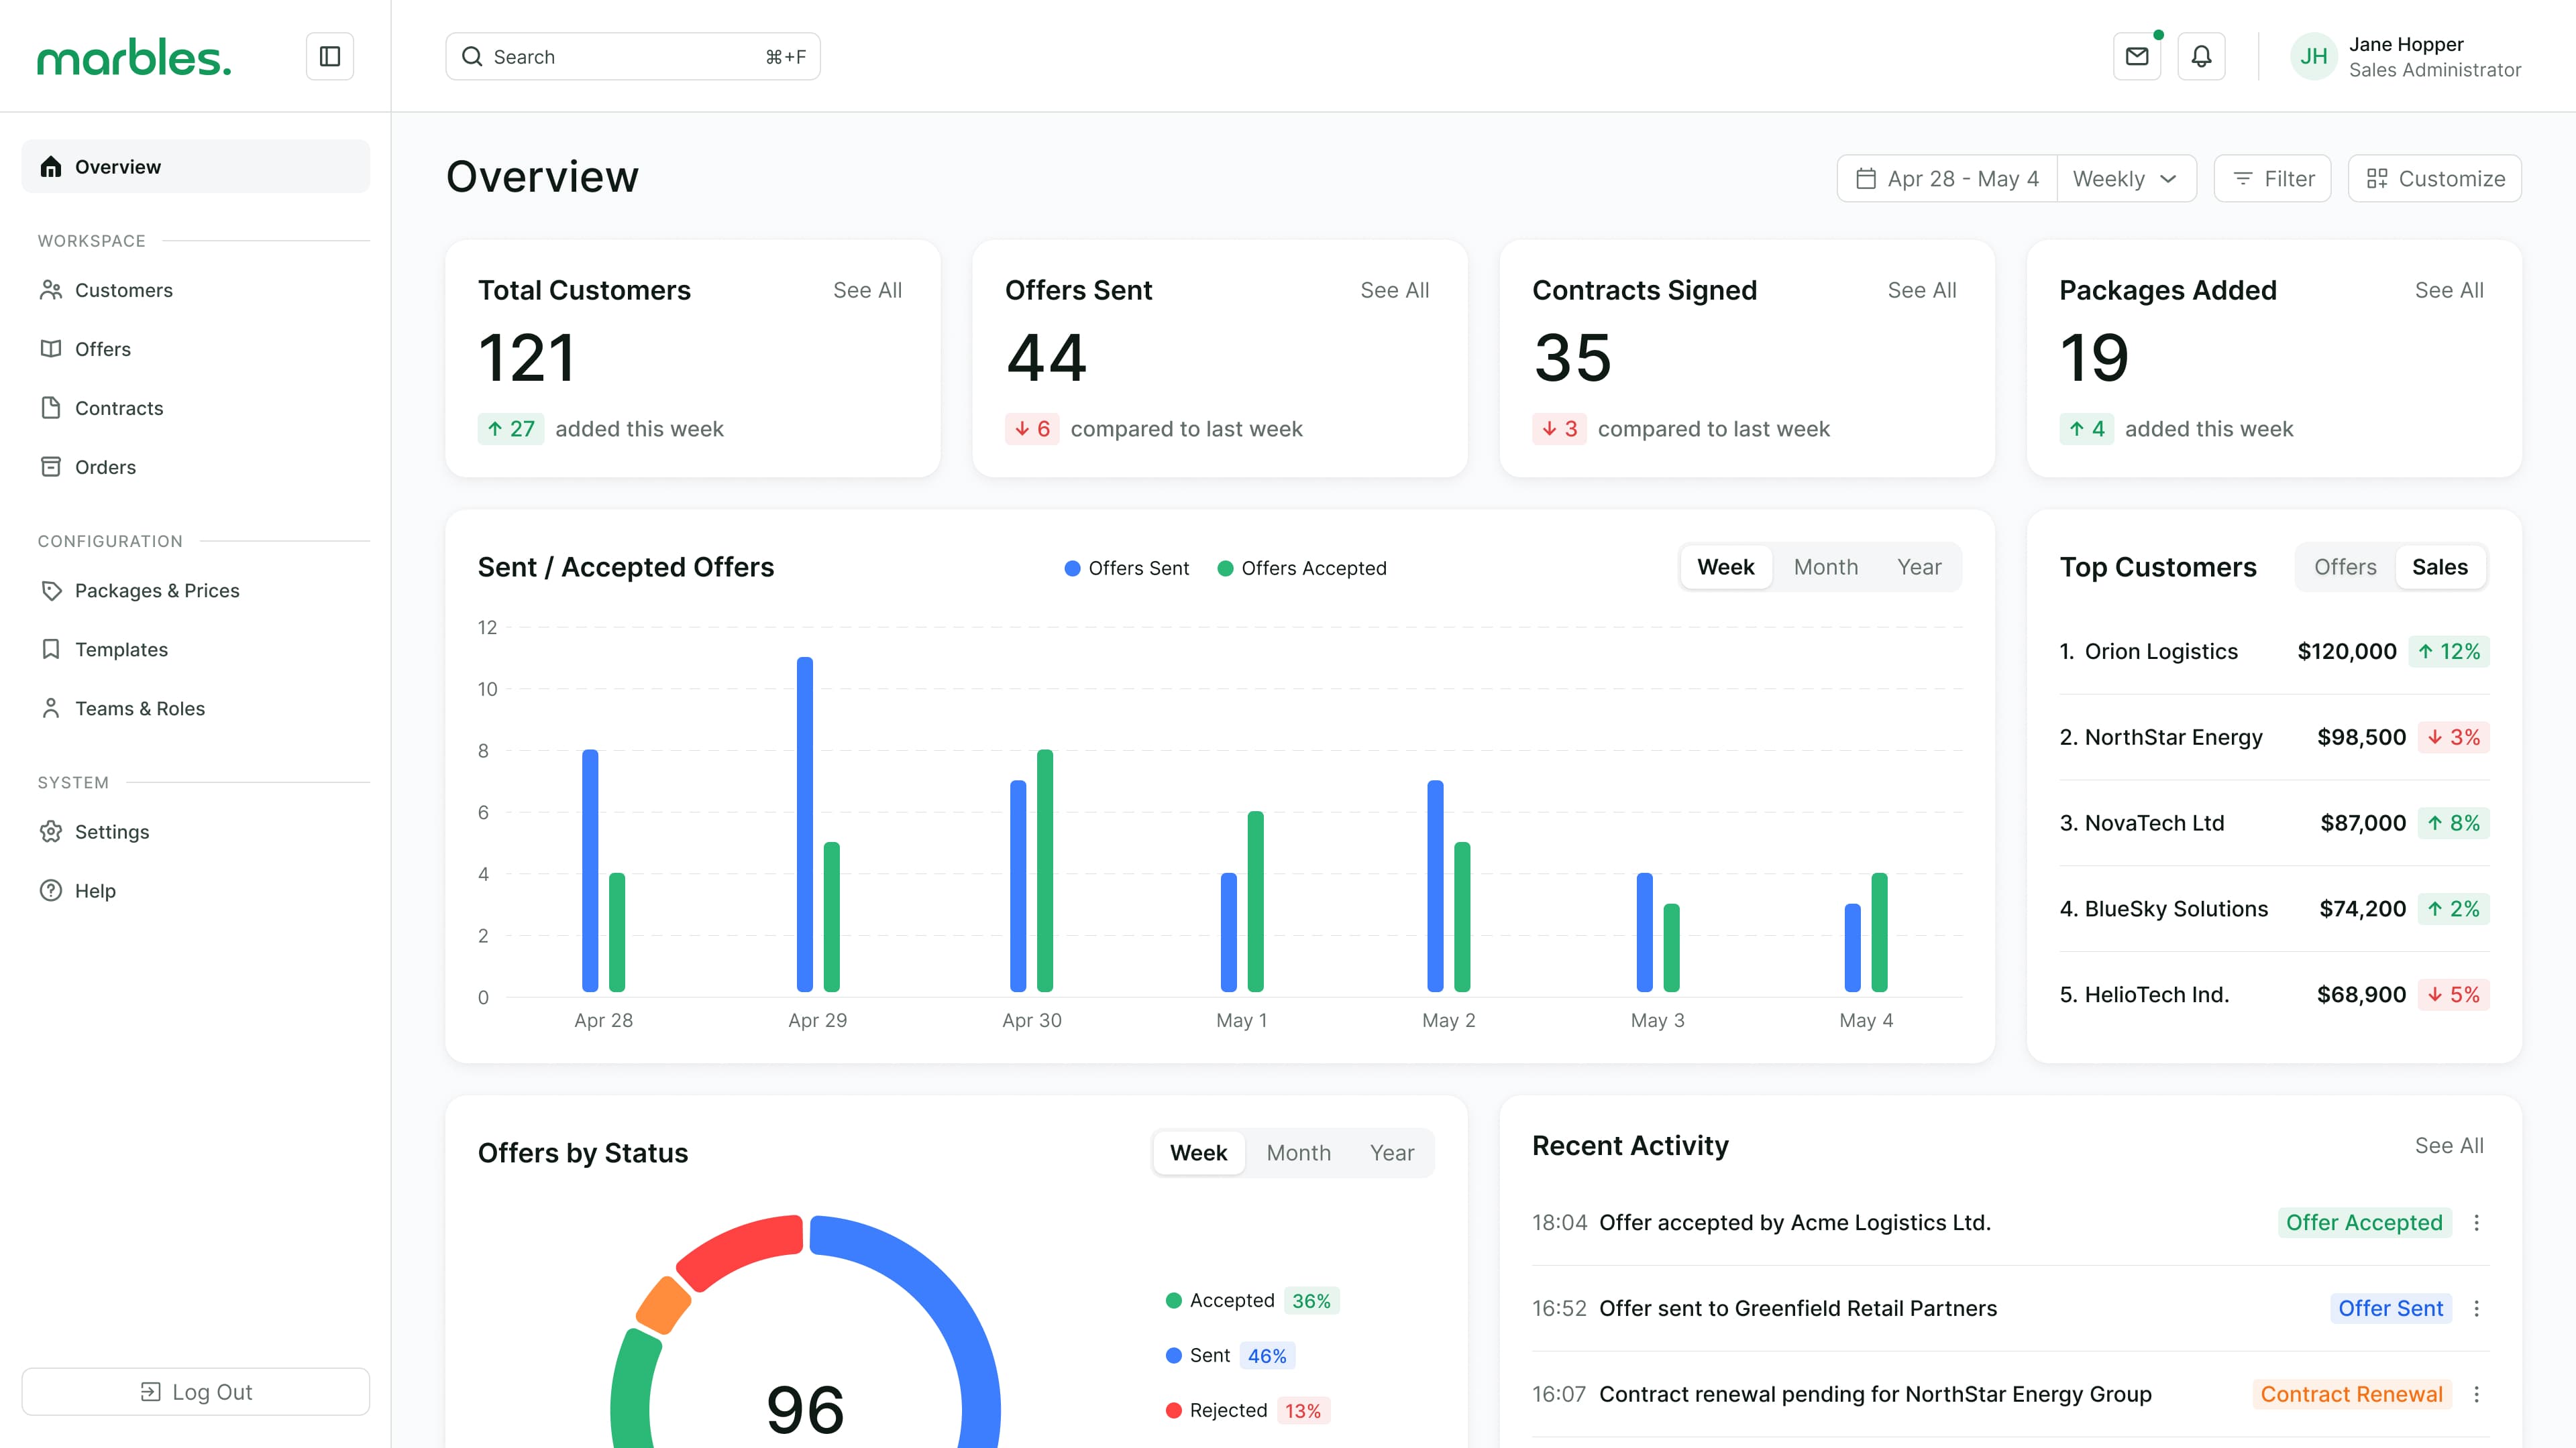
Task: Click the Customers people icon in sidebar
Action: click(51, 290)
